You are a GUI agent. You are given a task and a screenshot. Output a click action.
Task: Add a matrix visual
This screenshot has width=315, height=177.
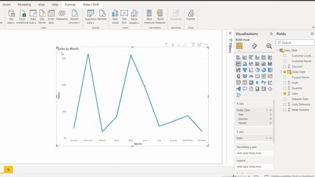[251, 83]
